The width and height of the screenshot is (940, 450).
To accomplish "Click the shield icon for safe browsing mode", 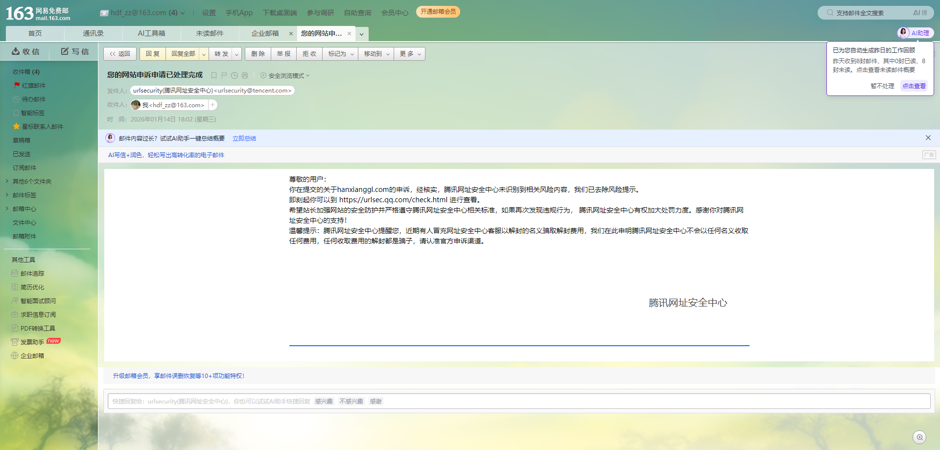I will (x=263, y=75).
